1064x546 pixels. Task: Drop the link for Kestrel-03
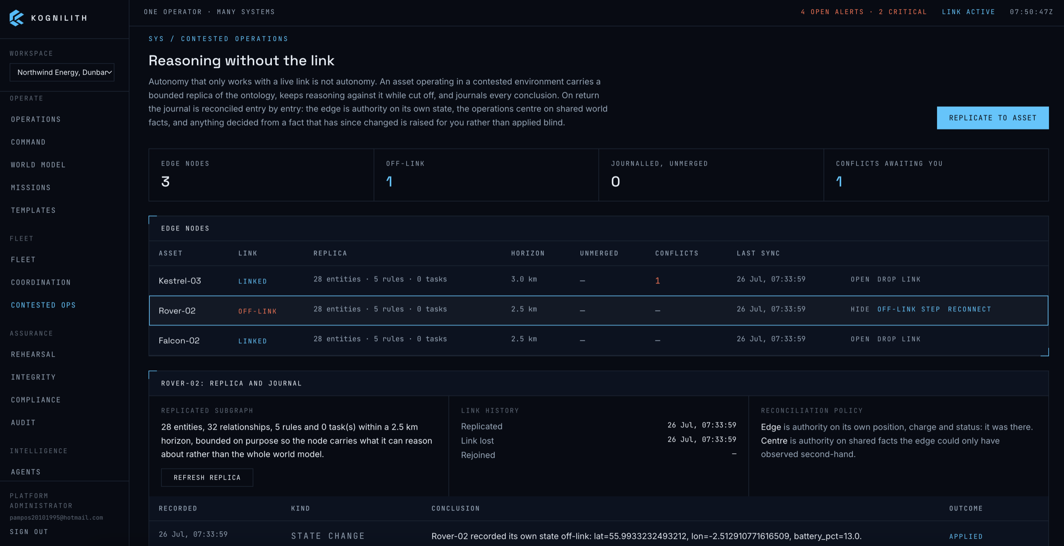point(899,279)
